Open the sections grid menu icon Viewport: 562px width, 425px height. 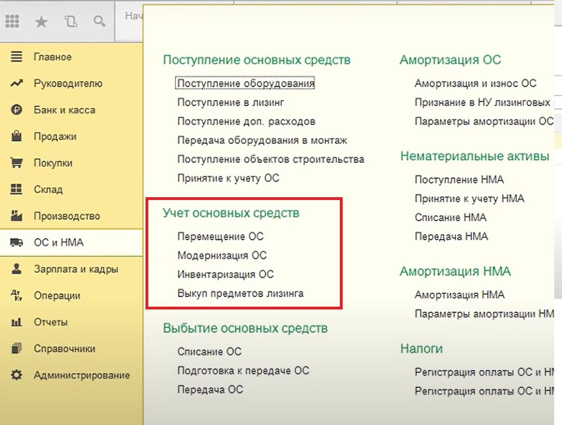[12, 22]
